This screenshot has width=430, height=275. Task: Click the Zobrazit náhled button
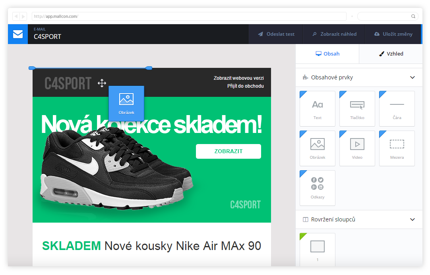point(334,34)
